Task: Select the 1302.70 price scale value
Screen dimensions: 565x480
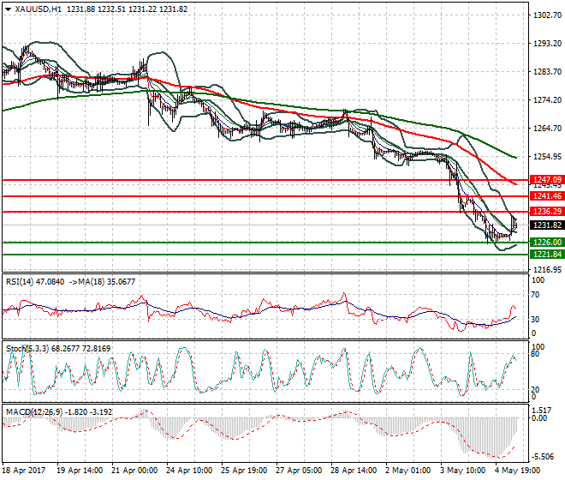Action: click(x=547, y=15)
